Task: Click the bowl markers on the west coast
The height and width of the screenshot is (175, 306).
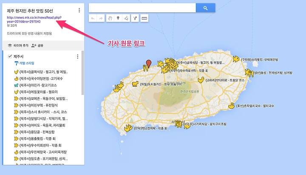Action: 119,87
